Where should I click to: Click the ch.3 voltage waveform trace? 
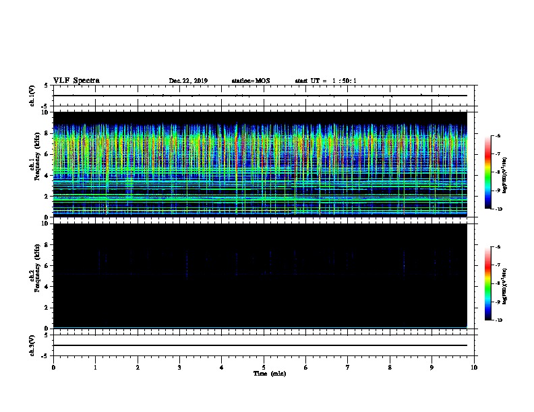[260, 345]
